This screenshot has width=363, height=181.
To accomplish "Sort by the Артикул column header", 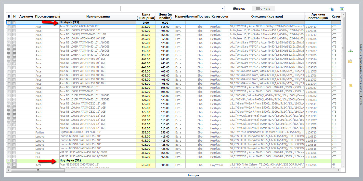I will pos(26,17).
